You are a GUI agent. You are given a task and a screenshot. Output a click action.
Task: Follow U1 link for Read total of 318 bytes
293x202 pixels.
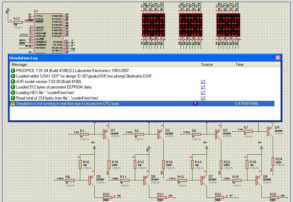(203, 98)
